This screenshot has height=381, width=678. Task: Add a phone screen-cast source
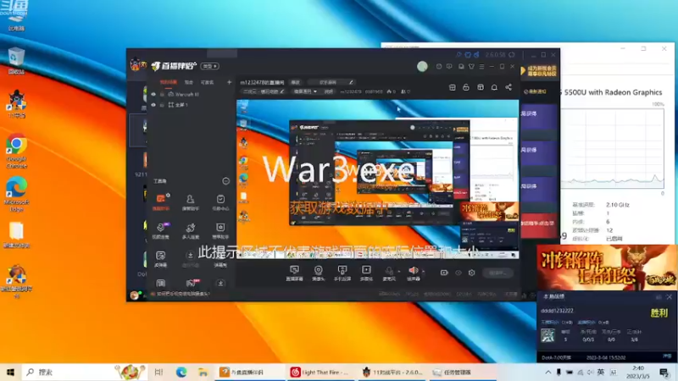[342, 273]
